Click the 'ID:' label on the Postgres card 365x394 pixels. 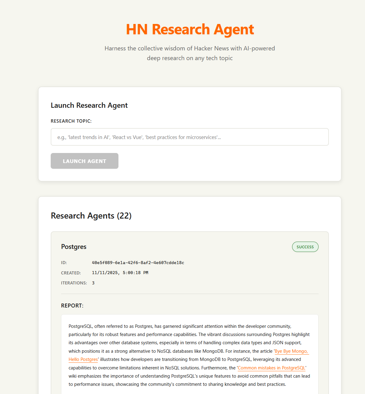coord(63,263)
